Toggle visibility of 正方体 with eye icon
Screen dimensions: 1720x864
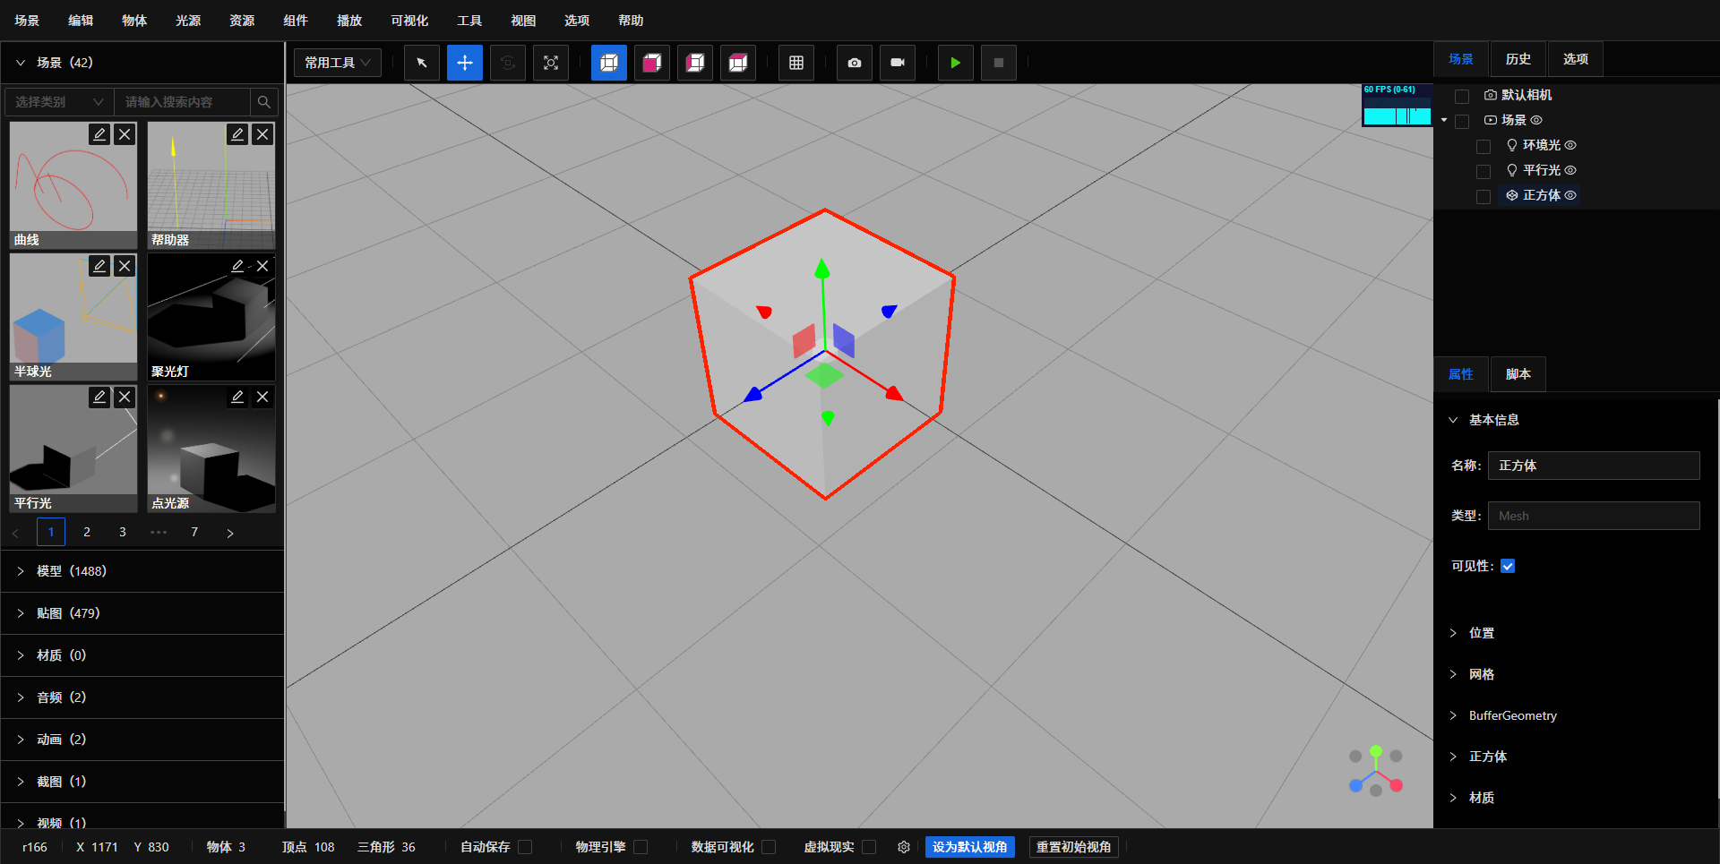point(1569,195)
